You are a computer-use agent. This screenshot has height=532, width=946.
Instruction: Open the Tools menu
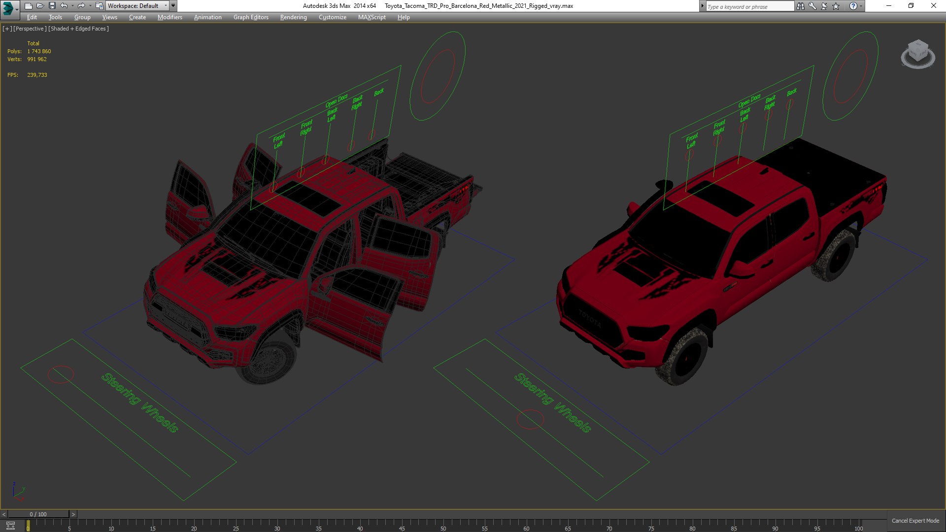[55, 17]
